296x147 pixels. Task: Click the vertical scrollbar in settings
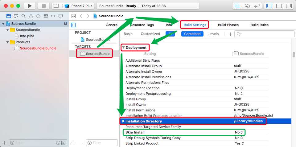(294, 55)
